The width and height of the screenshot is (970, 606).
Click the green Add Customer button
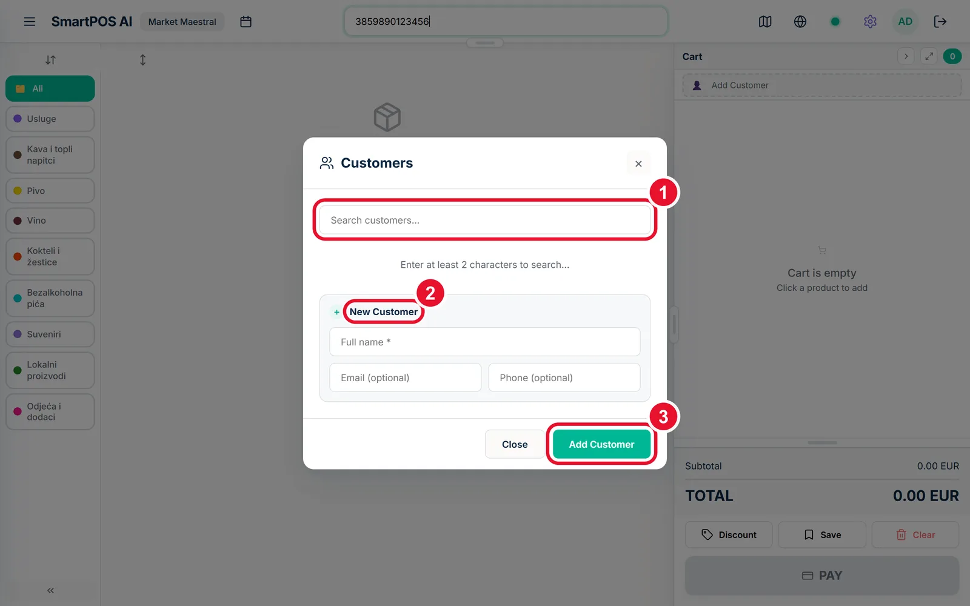click(601, 444)
